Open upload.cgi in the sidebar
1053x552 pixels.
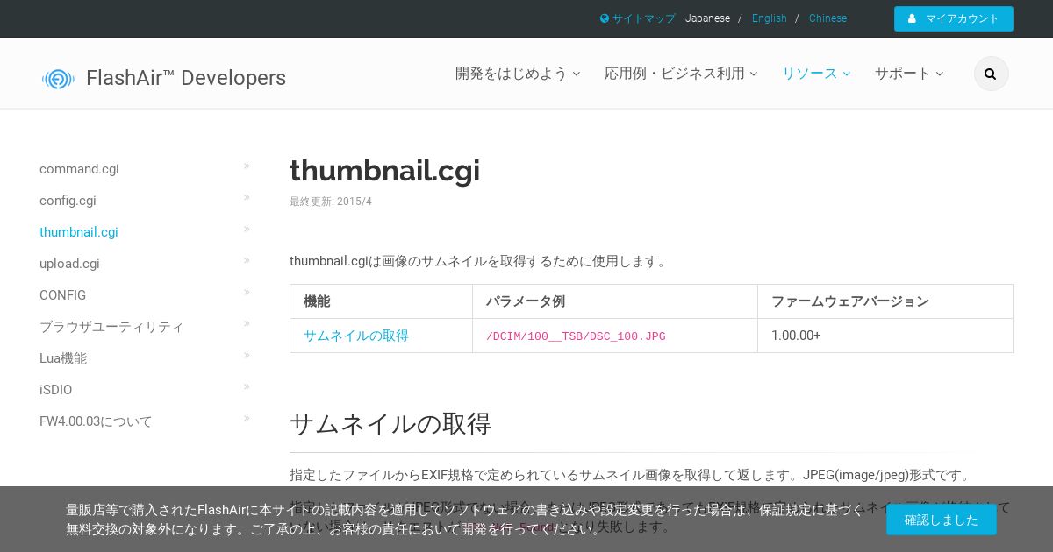coord(69,264)
